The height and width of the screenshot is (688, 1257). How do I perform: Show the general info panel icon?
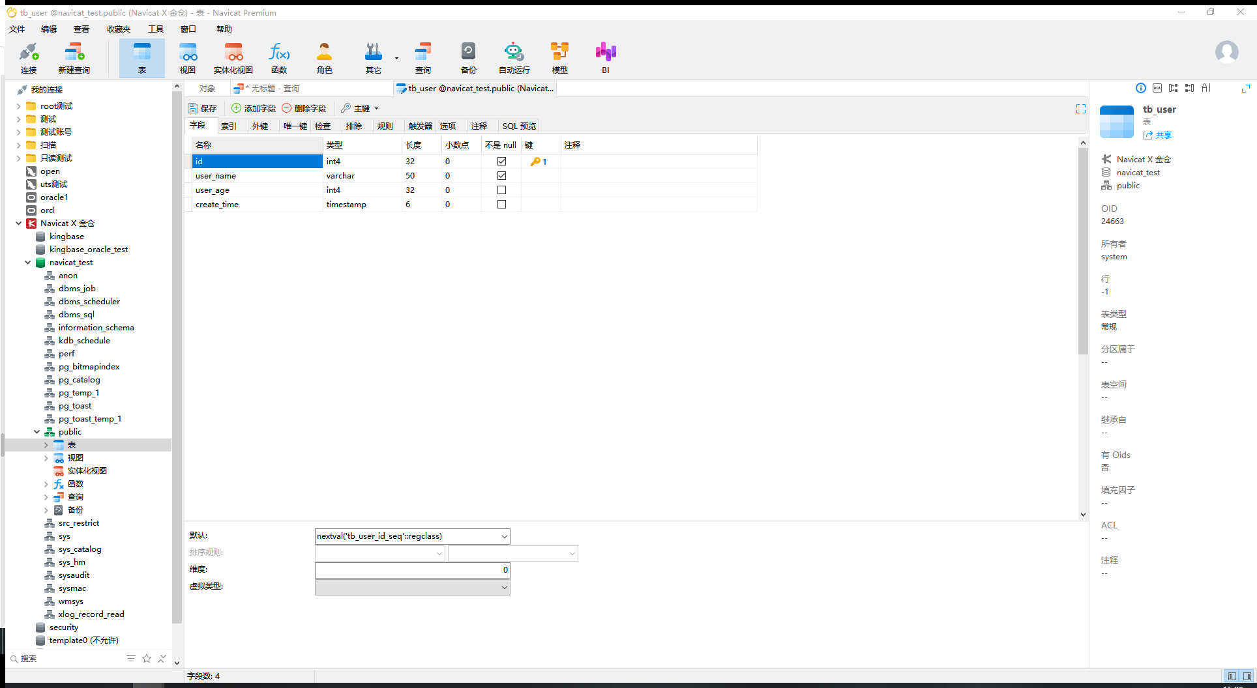(x=1141, y=89)
